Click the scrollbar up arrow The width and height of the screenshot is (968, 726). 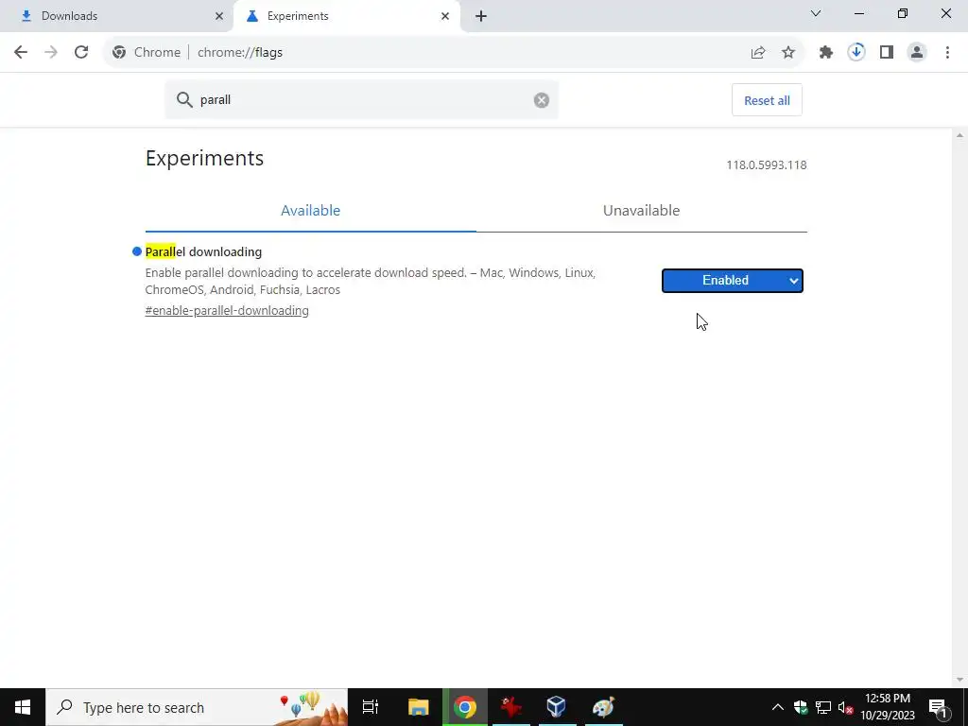coord(959,135)
